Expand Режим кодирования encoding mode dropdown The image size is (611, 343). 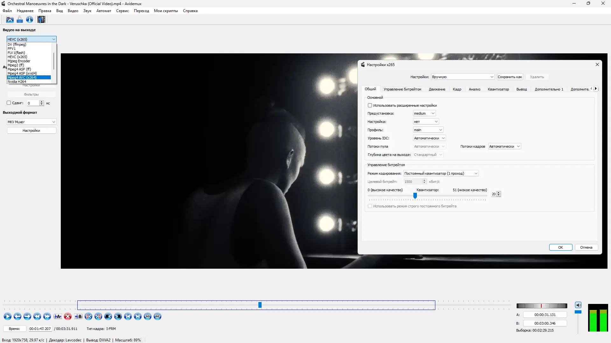(441, 173)
